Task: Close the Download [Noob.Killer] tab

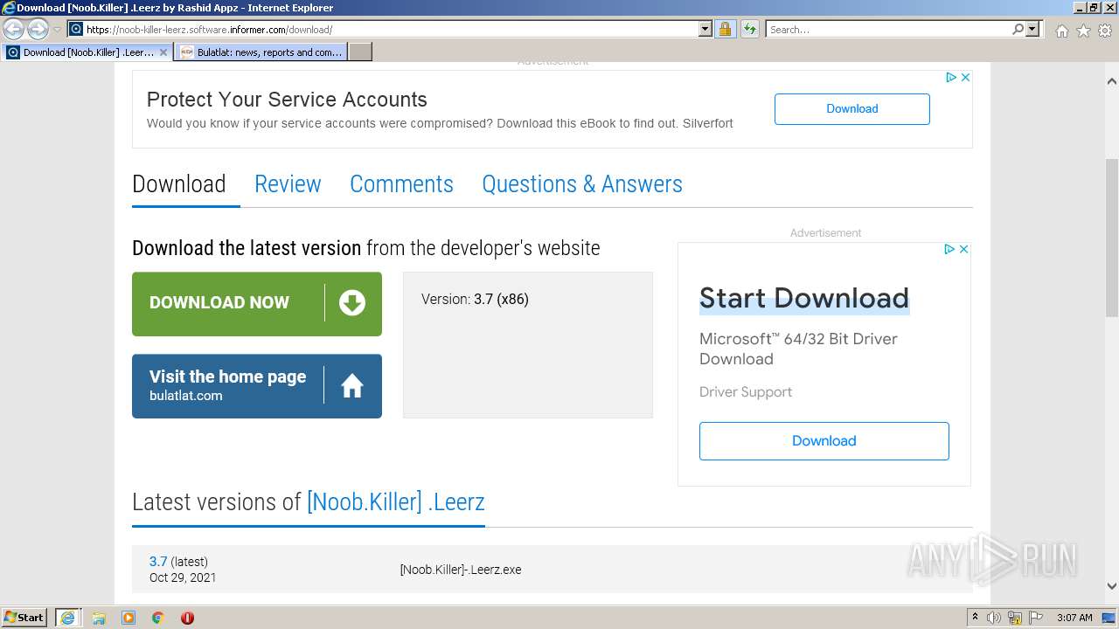Action: click(x=163, y=52)
